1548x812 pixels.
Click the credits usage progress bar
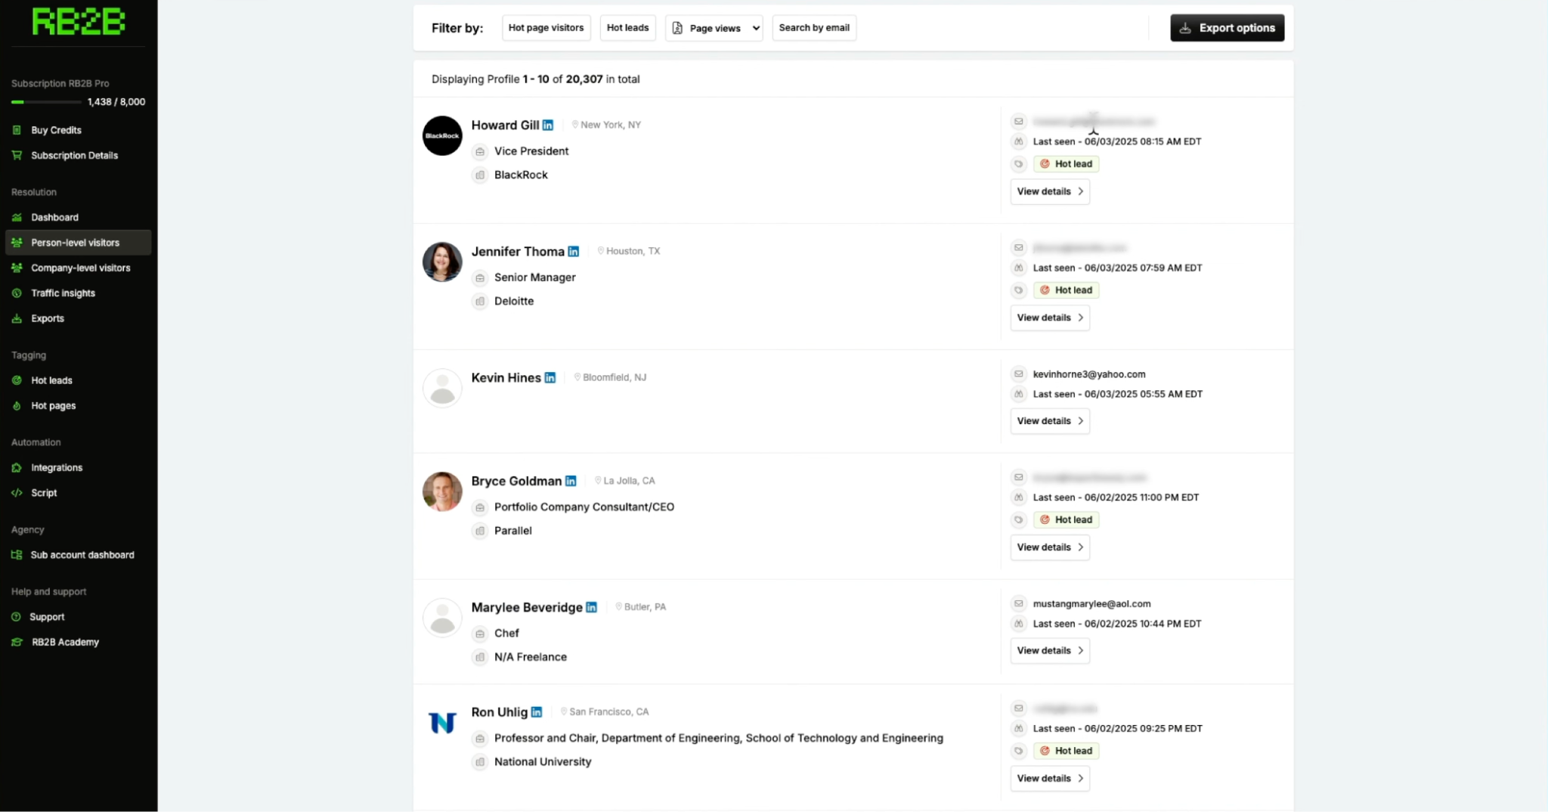45,102
